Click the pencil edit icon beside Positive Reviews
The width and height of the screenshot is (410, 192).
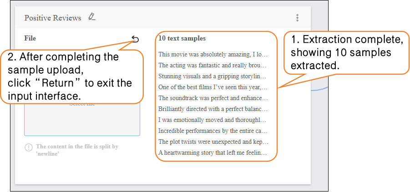92,17
